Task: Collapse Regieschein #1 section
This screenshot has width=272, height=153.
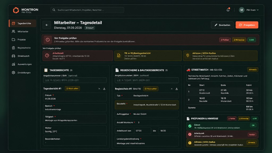Action: pyautogui.click(x=172, y=89)
